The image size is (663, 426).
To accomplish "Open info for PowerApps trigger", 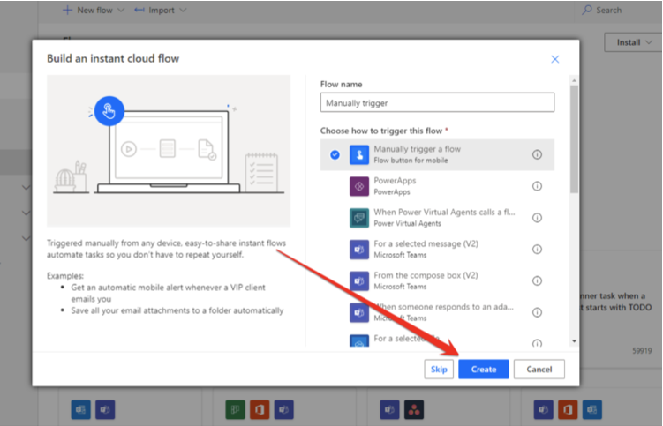I will (x=537, y=186).
